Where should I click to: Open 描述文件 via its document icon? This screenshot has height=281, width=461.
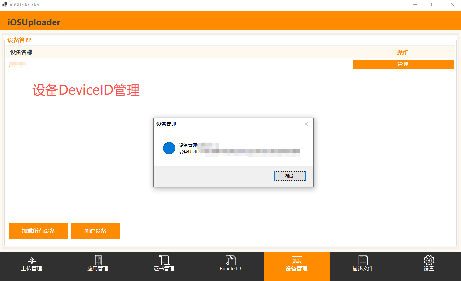[363, 260]
